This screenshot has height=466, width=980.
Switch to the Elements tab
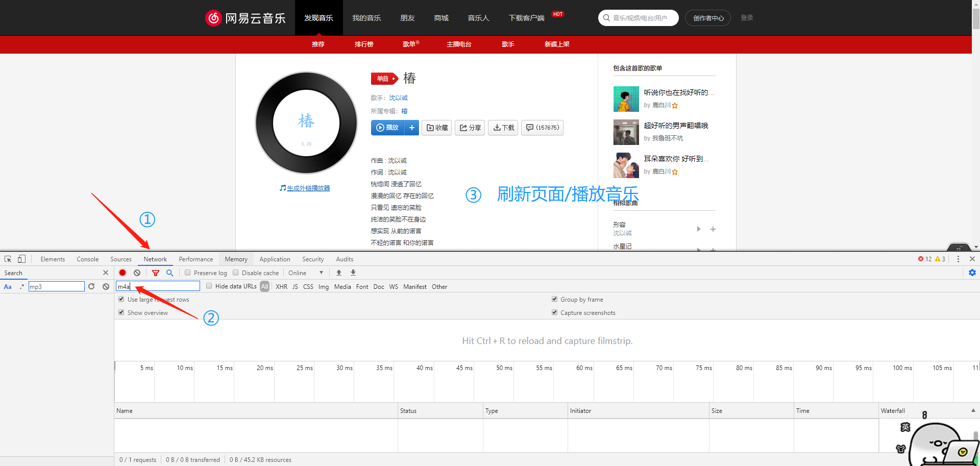click(53, 259)
